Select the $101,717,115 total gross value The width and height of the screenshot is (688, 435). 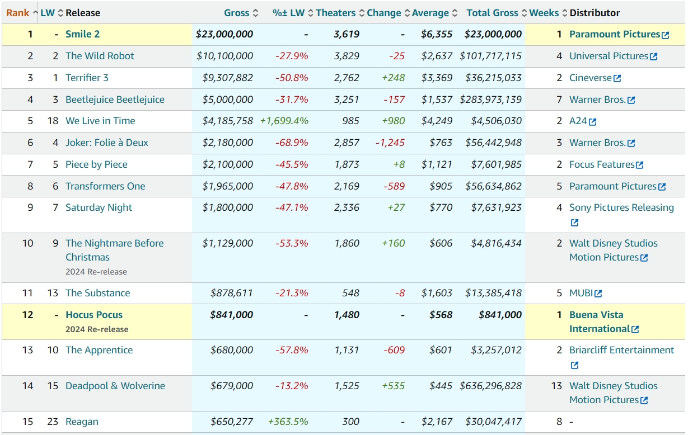(490, 56)
